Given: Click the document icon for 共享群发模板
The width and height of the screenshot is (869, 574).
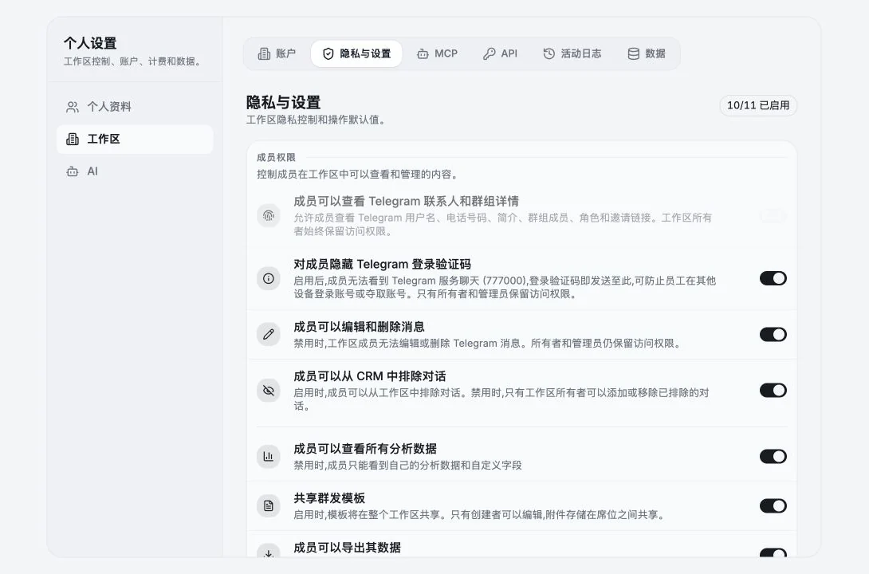Looking at the screenshot, I should coord(268,506).
